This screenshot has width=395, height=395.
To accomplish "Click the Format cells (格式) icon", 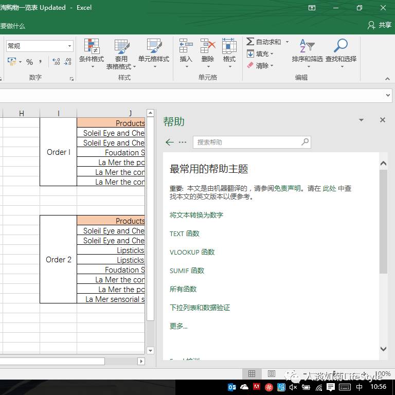I will tap(229, 53).
